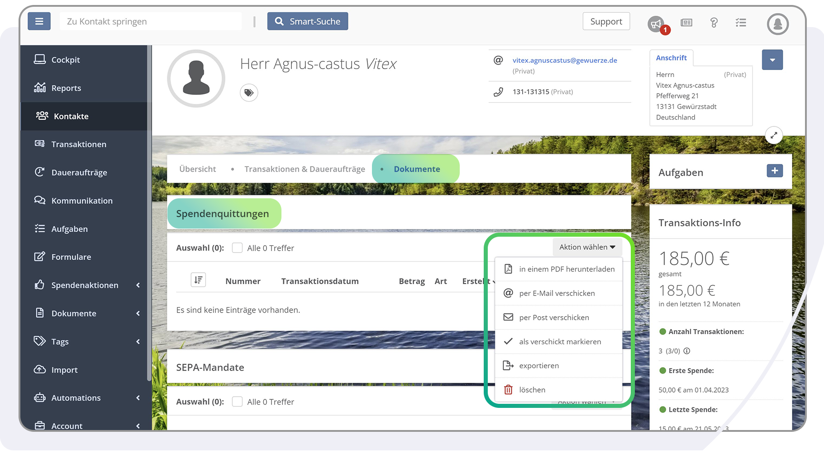Focus the Zu Kontakt springen field
824x463 pixels.
(x=151, y=21)
